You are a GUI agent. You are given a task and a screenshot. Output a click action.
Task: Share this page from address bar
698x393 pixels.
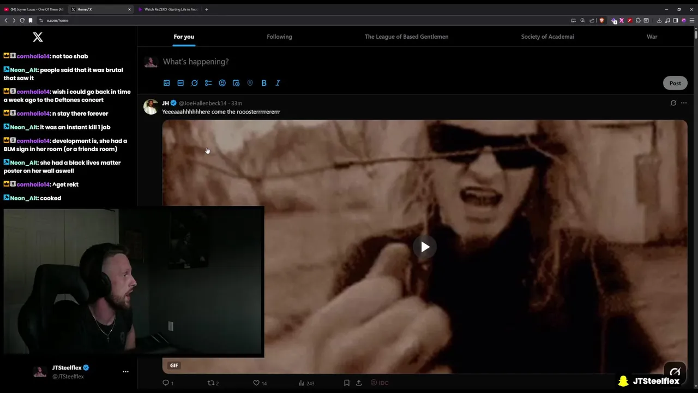pyautogui.click(x=592, y=20)
